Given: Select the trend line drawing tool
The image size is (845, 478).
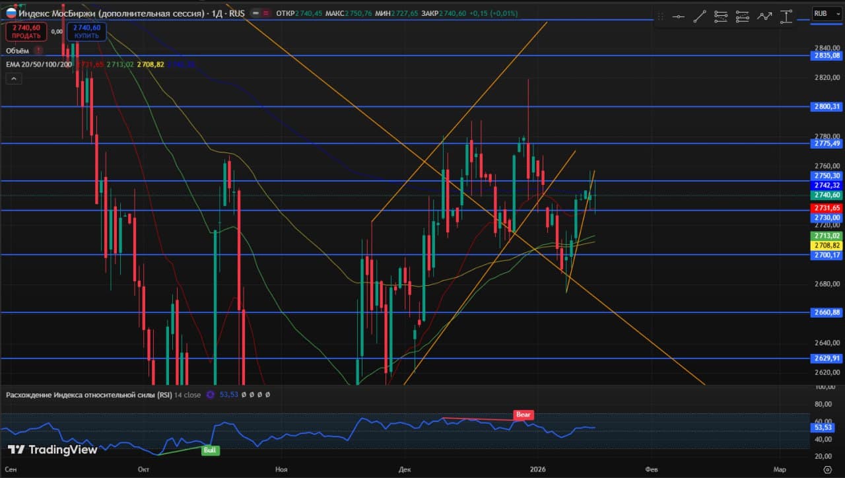Looking at the screenshot, I should [700, 17].
